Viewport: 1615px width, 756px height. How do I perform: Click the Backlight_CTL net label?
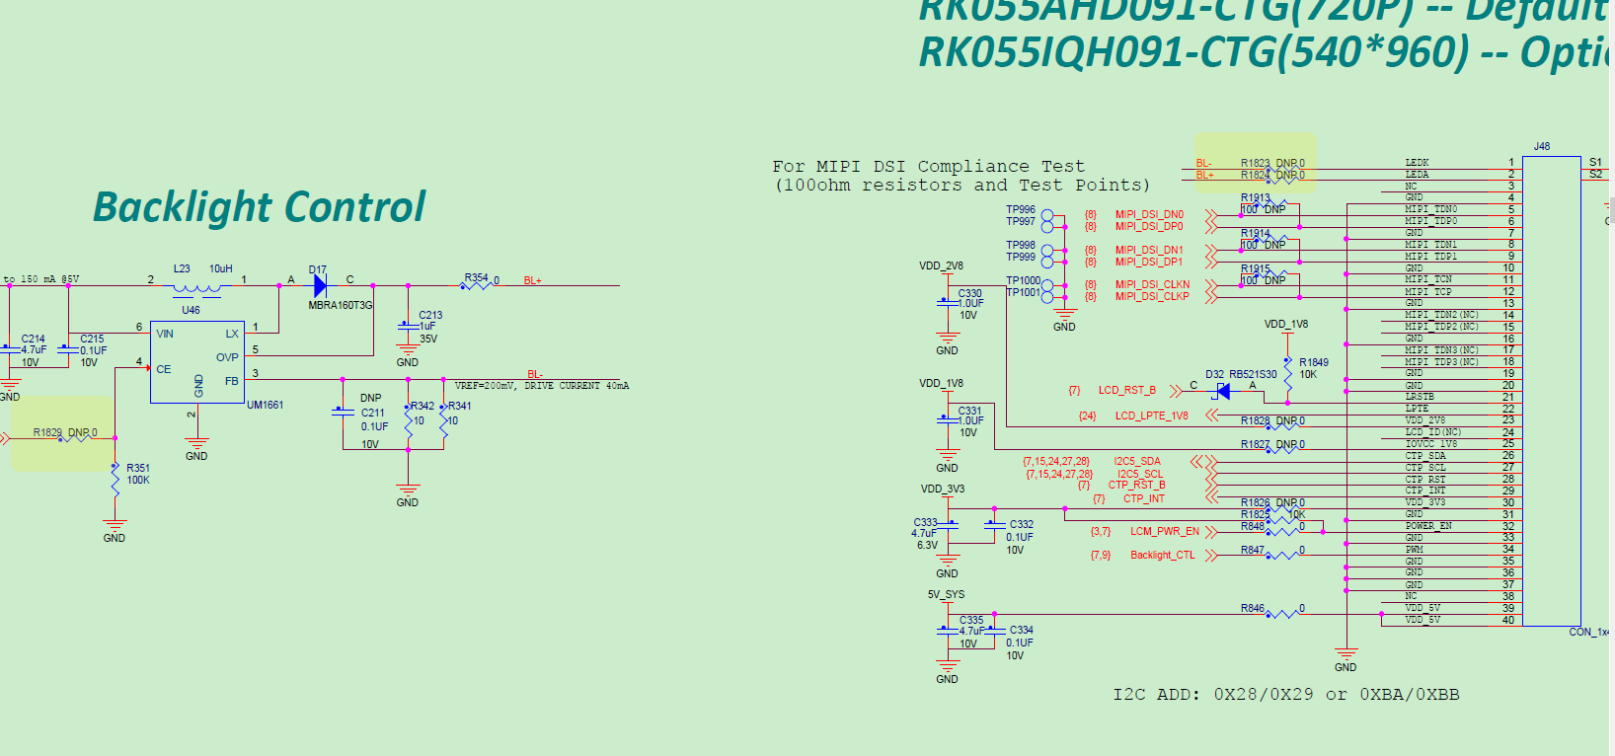1162,555
